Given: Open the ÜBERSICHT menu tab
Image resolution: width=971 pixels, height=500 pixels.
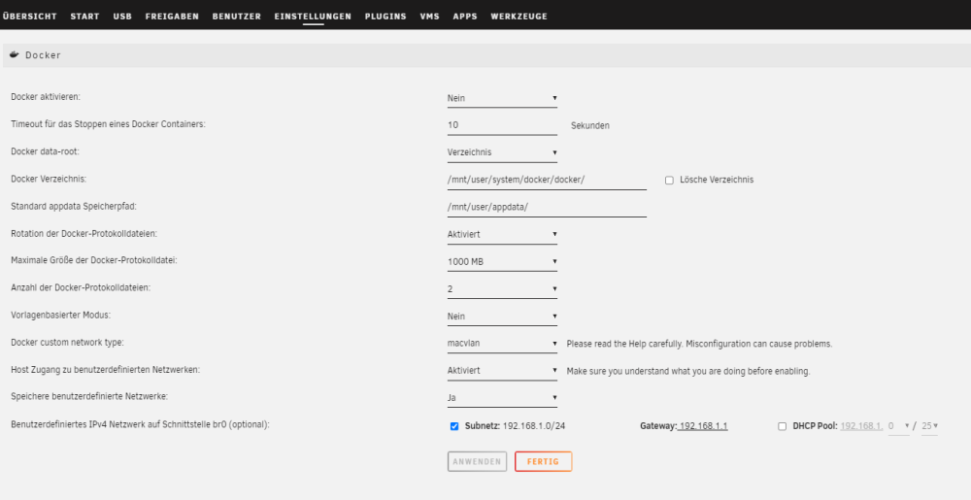Looking at the screenshot, I should click(30, 17).
